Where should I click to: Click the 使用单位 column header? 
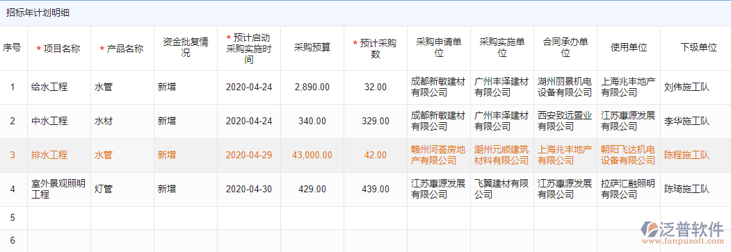coord(629,49)
